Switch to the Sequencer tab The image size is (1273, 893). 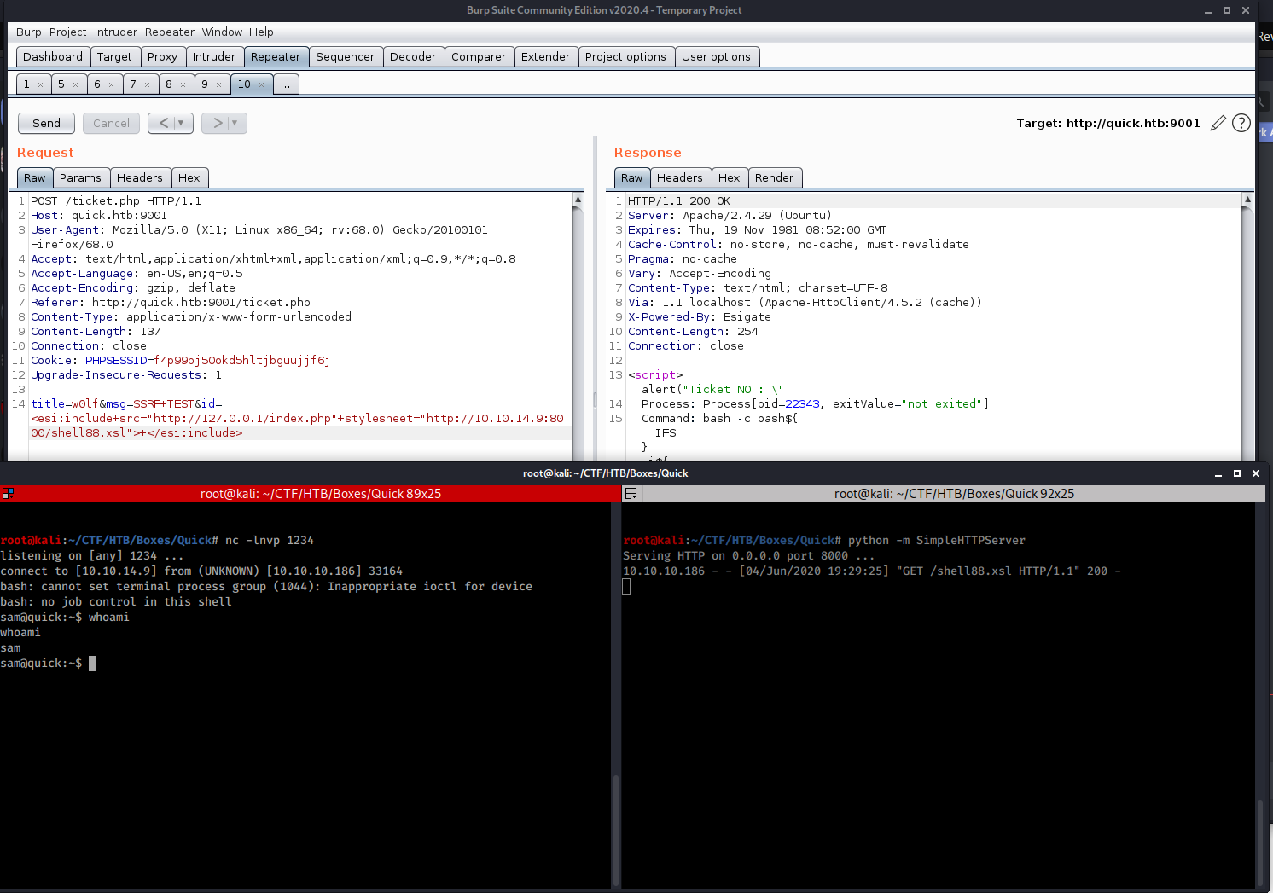pyautogui.click(x=345, y=56)
